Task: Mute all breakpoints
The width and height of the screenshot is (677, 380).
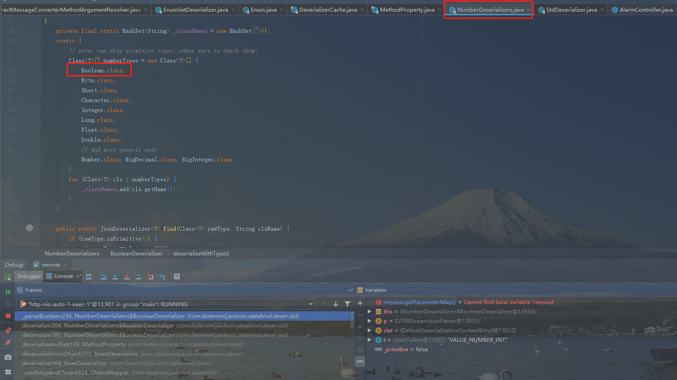Action: tap(8, 342)
